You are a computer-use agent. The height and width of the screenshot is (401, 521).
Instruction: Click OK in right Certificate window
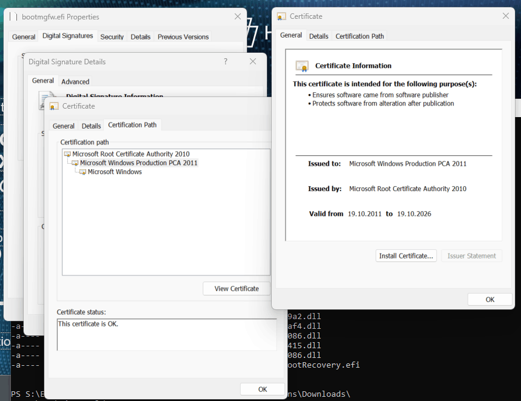point(490,300)
